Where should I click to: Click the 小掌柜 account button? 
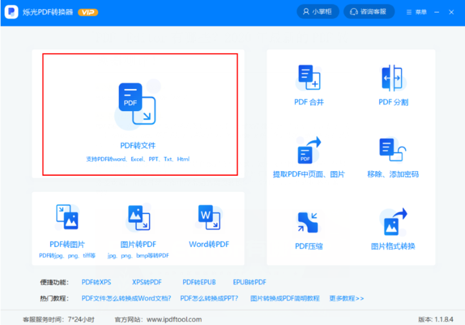point(317,12)
